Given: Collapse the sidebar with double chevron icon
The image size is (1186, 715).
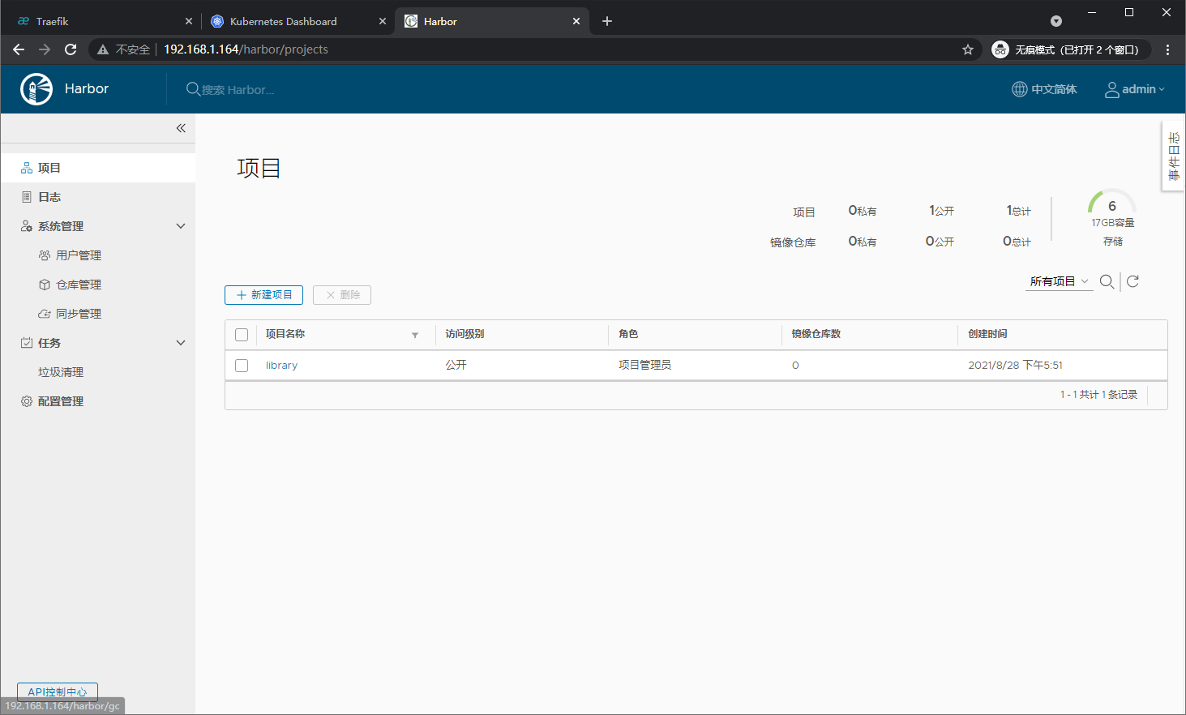Looking at the screenshot, I should click(x=181, y=128).
